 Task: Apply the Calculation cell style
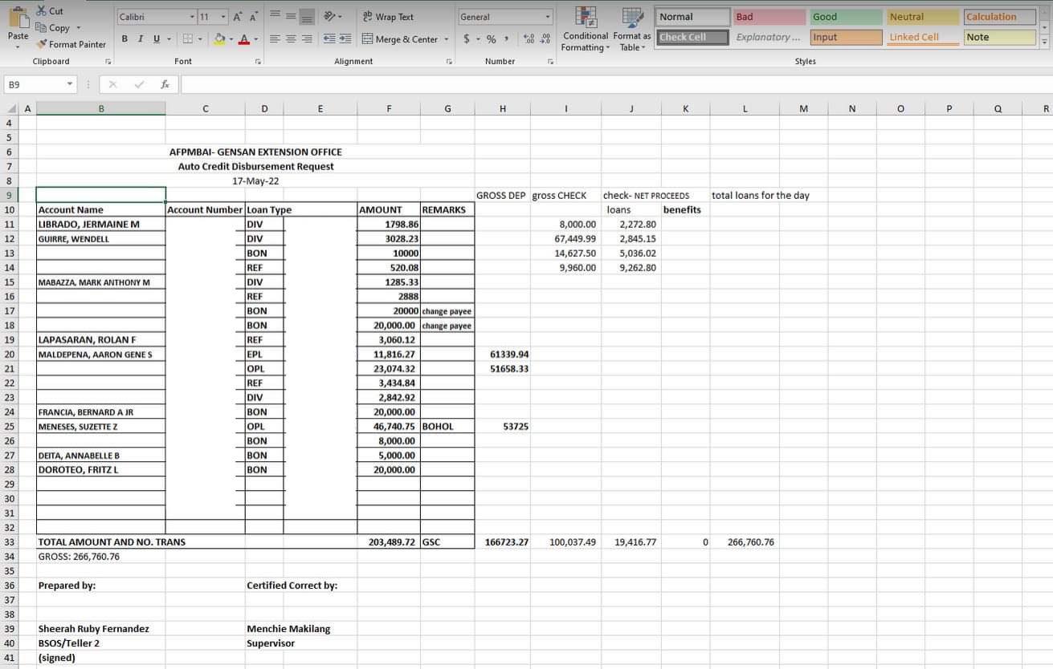click(1000, 17)
